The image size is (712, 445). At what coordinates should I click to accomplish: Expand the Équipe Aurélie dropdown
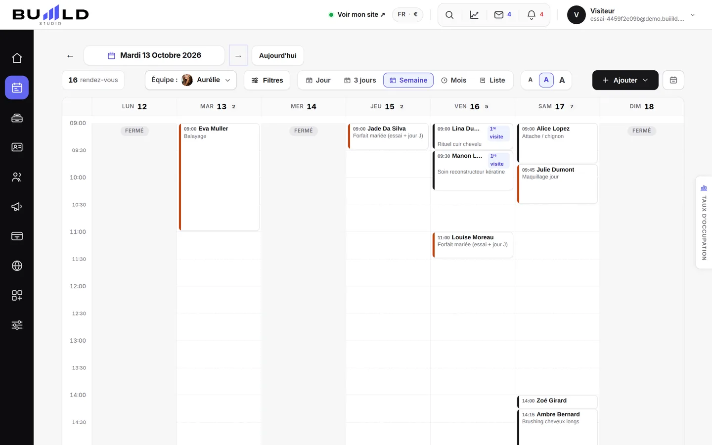(191, 80)
